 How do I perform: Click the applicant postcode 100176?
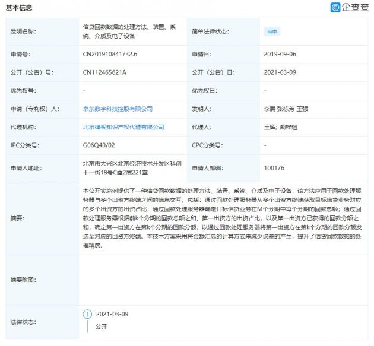[x=274, y=168]
